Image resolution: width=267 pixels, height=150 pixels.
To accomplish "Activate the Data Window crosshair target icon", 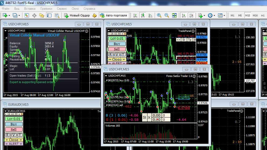I will [34, 15].
